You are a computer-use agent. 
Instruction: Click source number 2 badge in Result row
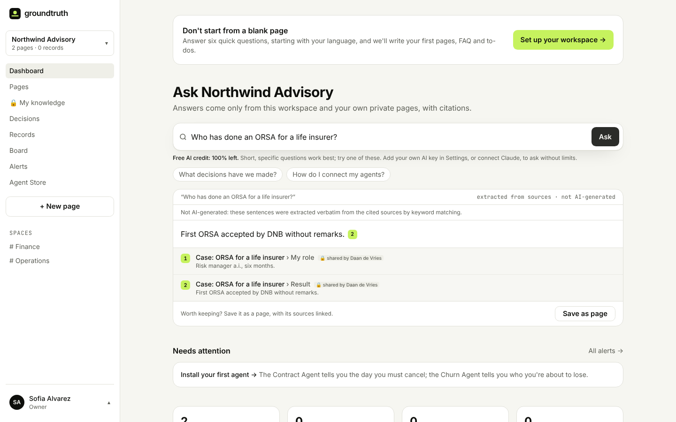click(185, 285)
